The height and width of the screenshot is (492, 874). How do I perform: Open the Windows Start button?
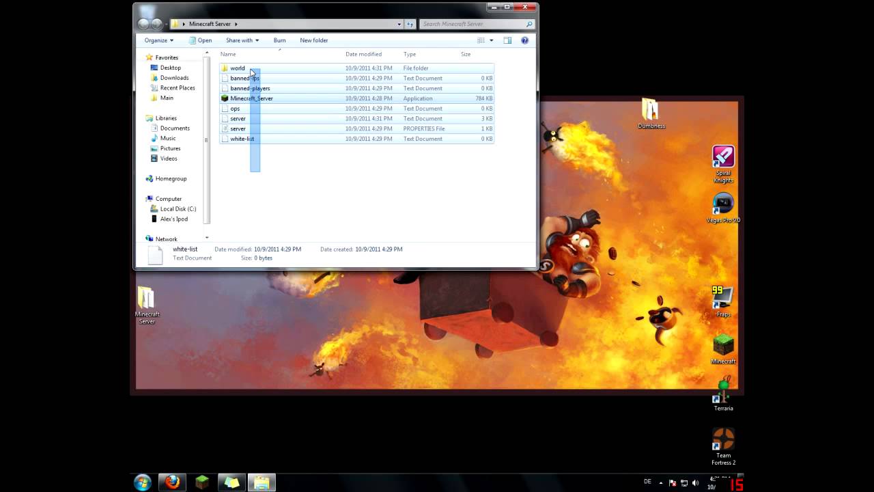[x=143, y=482]
